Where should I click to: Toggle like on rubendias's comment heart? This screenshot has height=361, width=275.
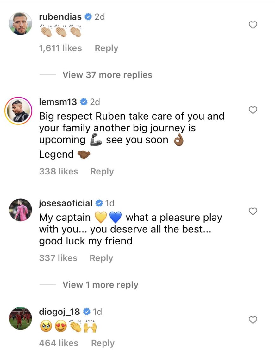pos(253,25)
